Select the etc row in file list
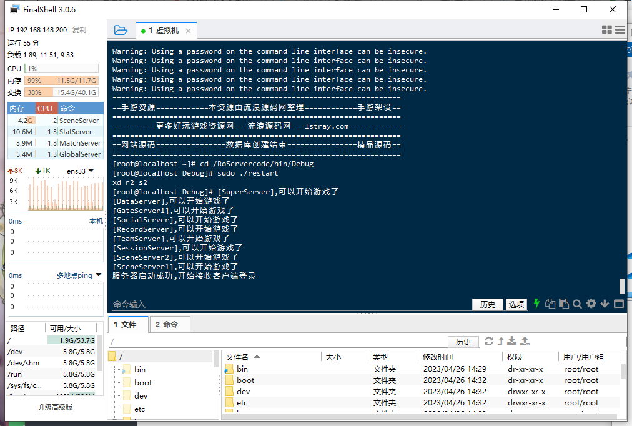This screenshot has height=426, width=632. (x=420, y=403)
